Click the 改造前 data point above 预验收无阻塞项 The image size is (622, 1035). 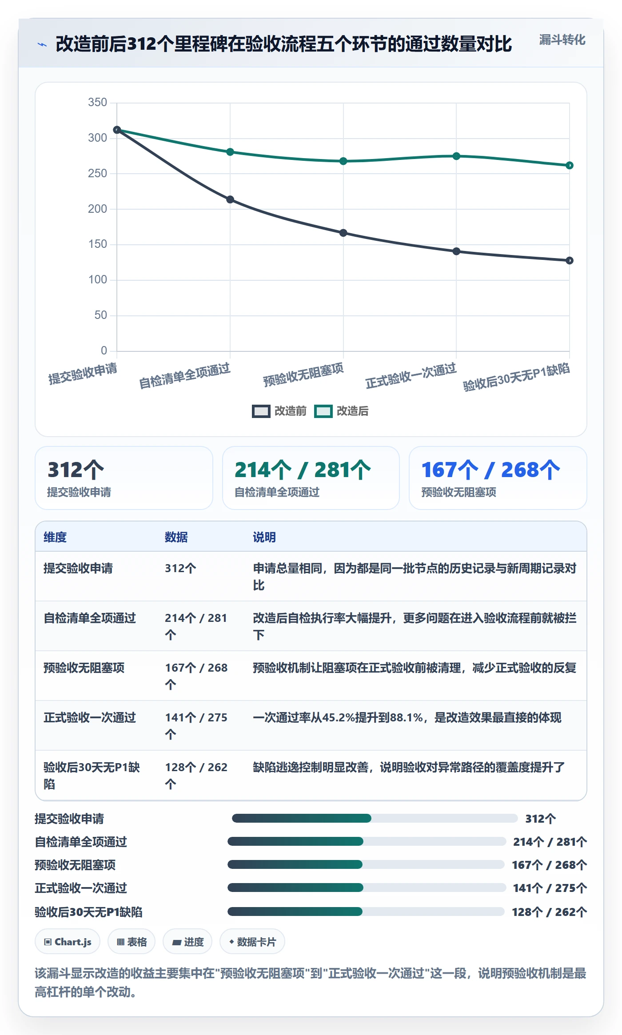coord(343,233)
